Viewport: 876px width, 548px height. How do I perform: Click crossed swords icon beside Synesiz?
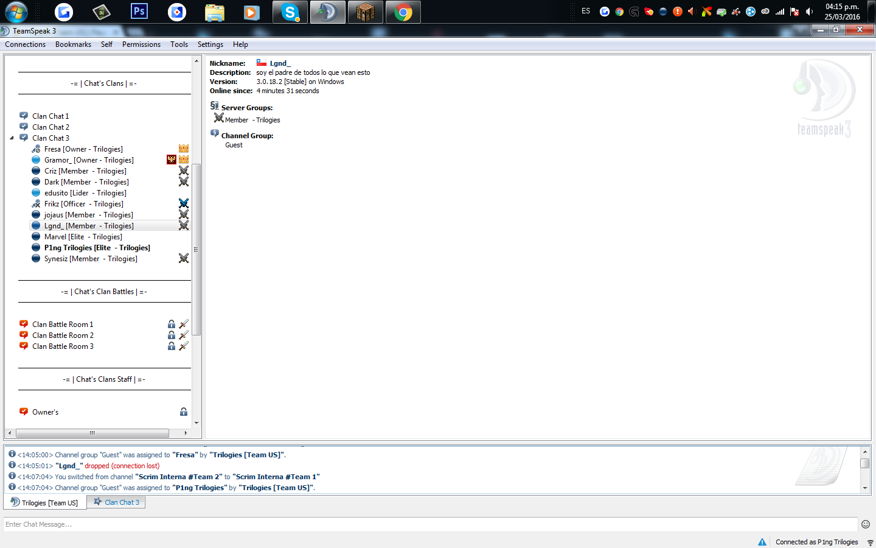click(x=184, y=258)
